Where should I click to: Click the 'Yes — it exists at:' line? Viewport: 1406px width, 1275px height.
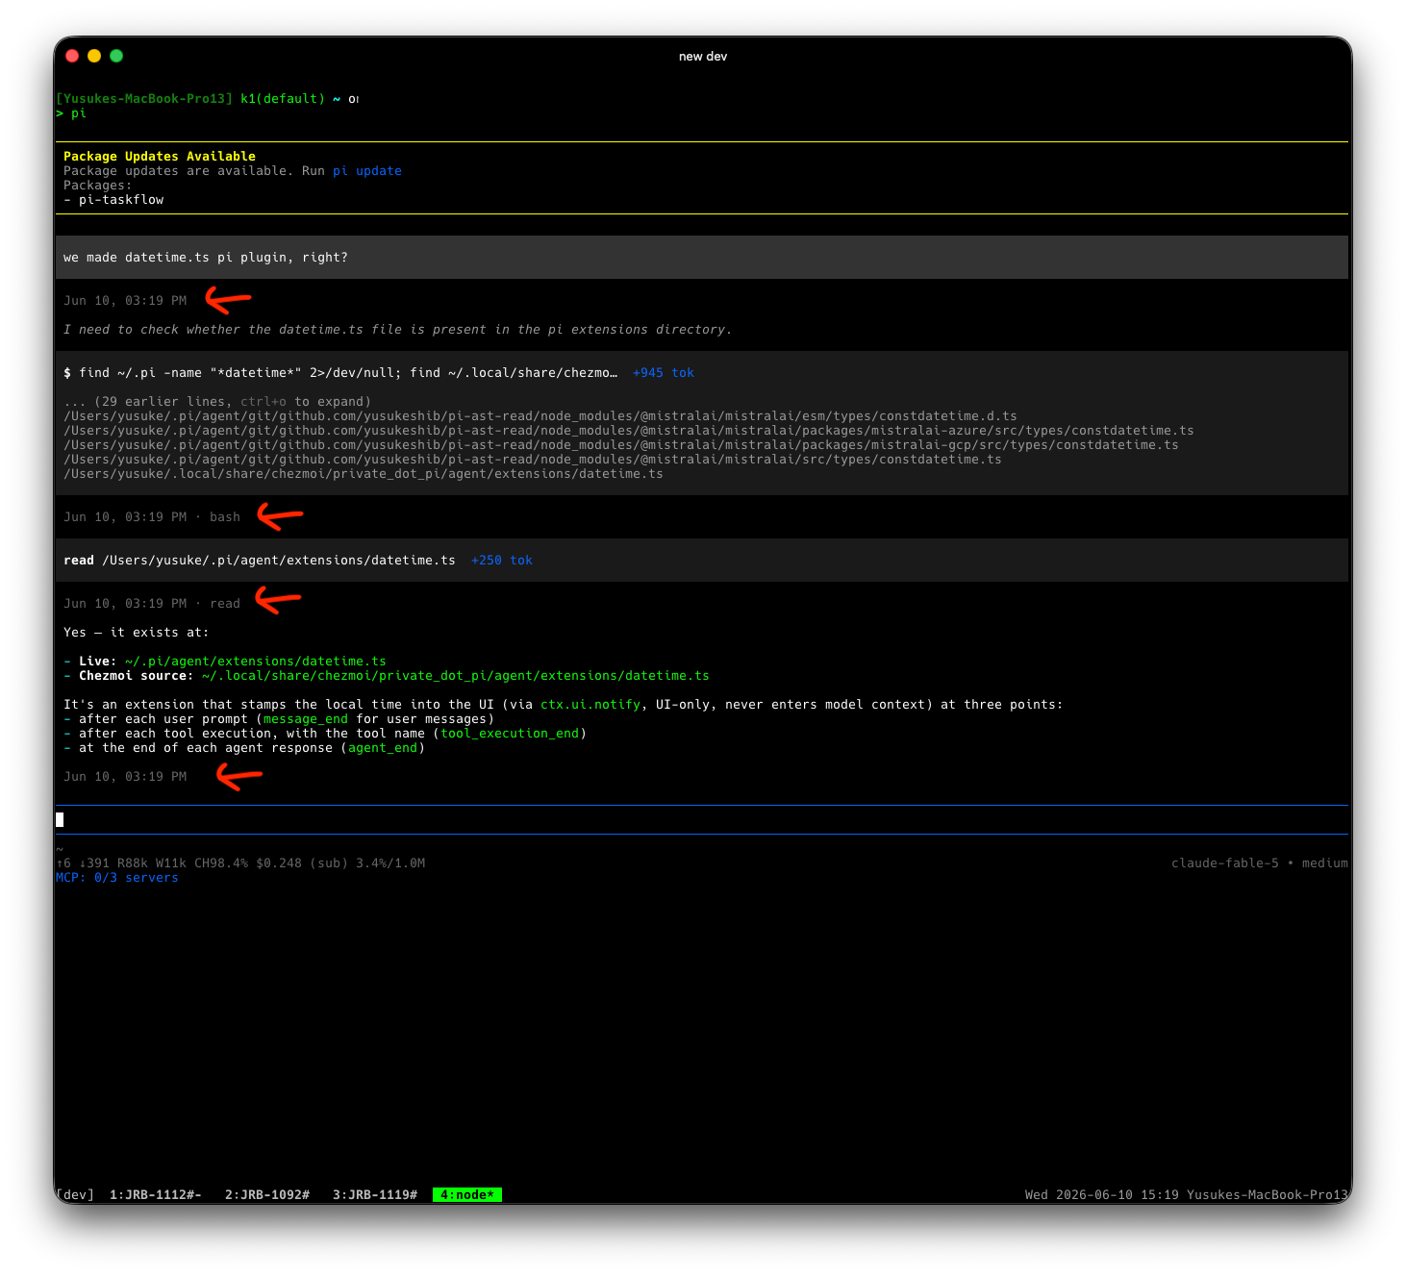(137, 633)
